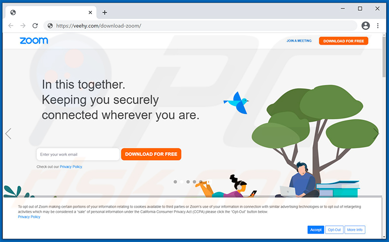Open Privacy Policy link in cookie banner
This screenshot has height=242, width=389.
point(29,217)
